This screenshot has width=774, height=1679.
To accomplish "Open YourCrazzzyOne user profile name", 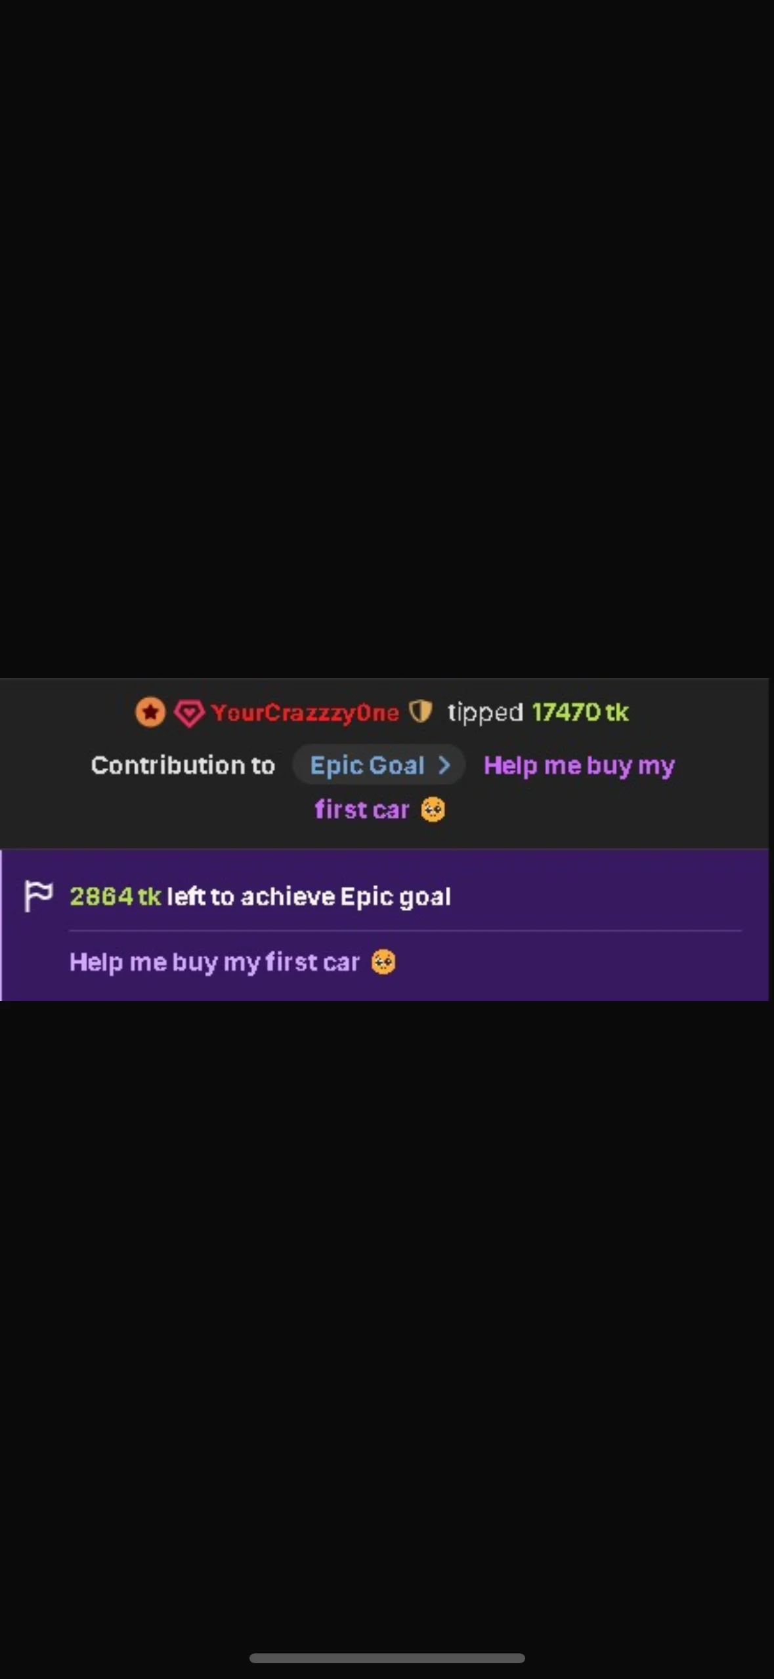I will point(305,713).
